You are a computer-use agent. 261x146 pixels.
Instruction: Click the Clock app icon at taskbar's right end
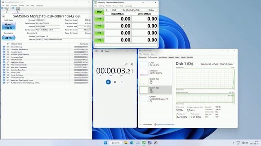pyautogui.click(x=156, y=143)
